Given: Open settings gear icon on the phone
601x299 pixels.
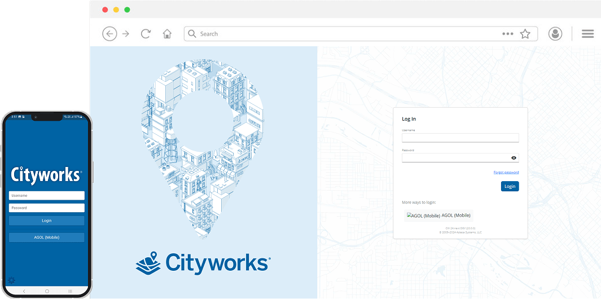Looking at the screenshot, I should coord(11,280).
